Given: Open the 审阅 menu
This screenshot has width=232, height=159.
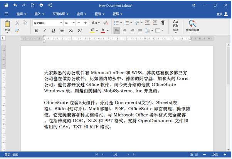Looking at the screenshot, I should click(82, 14).
